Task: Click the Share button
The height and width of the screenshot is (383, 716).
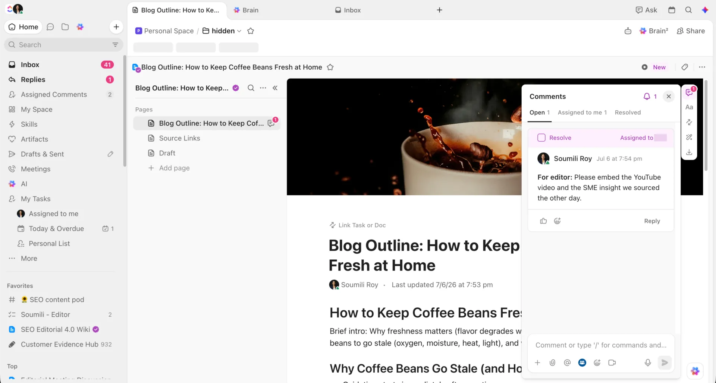Action: click(691, 31)
